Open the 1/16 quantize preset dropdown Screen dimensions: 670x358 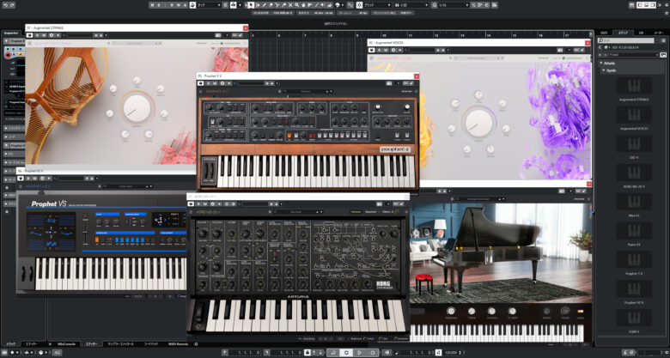pyautogui.click(x=453, y=5)
